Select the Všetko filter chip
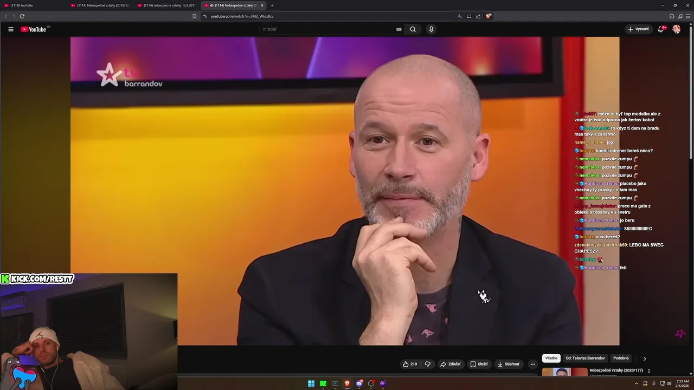 (551, 358)
